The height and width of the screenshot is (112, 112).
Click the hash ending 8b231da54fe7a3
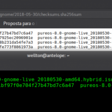pos(16,42)
